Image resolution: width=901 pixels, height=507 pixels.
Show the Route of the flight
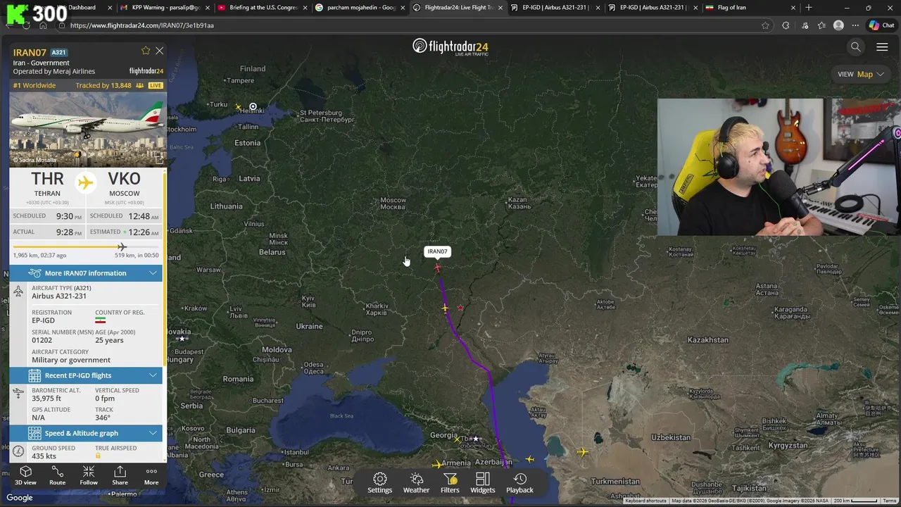(x=57, y=475)
